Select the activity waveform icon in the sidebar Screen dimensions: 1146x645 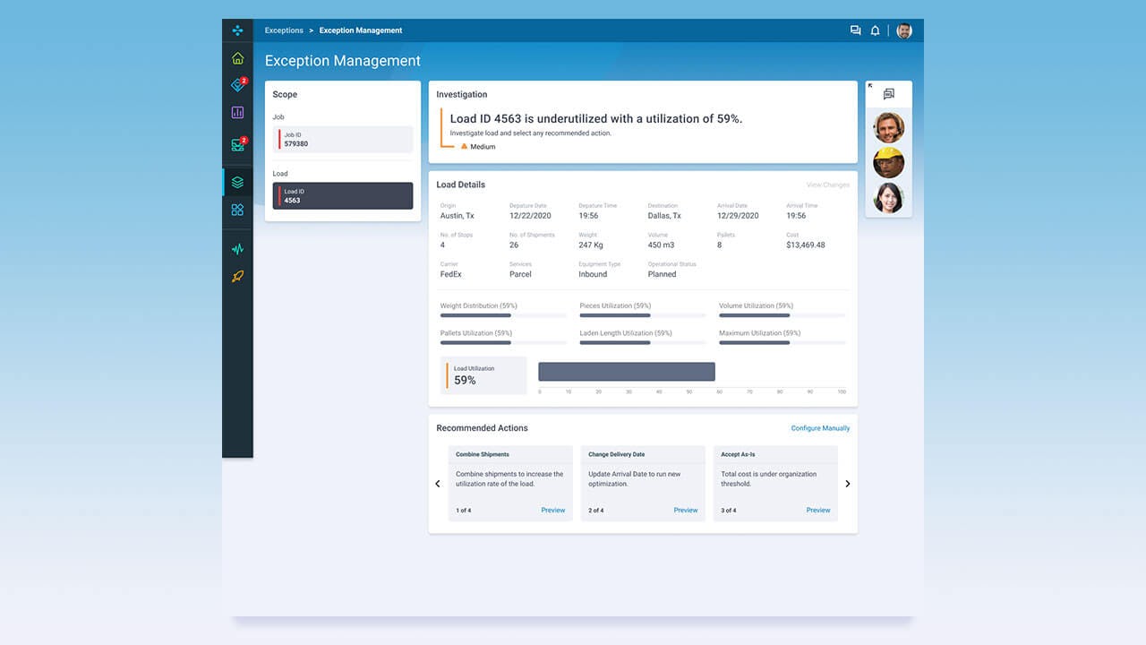click(x=237, y=248)
